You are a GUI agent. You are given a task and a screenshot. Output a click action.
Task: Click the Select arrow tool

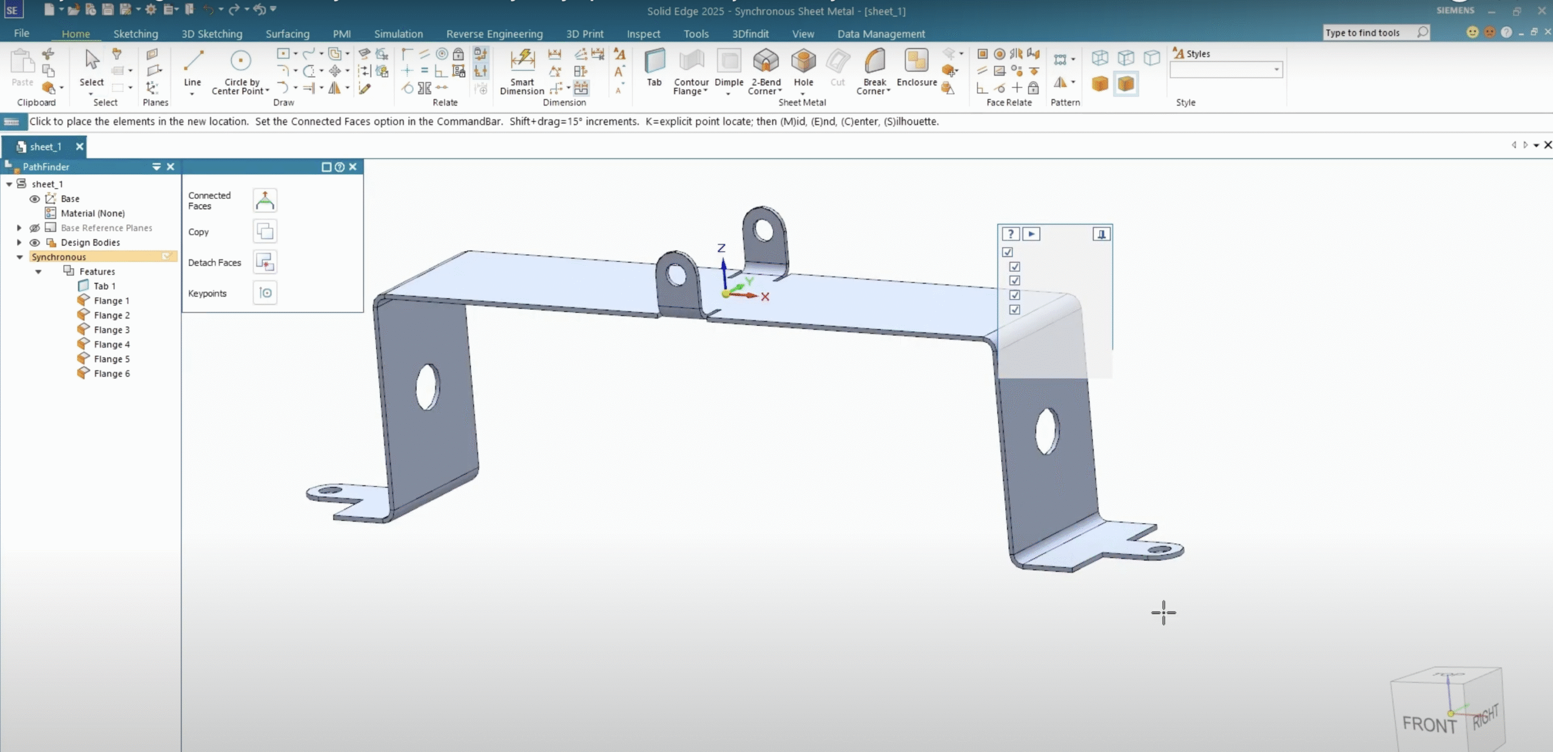coord(92,61)
